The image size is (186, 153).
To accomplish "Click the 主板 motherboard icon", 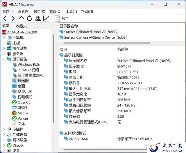I will coord(9,43).
